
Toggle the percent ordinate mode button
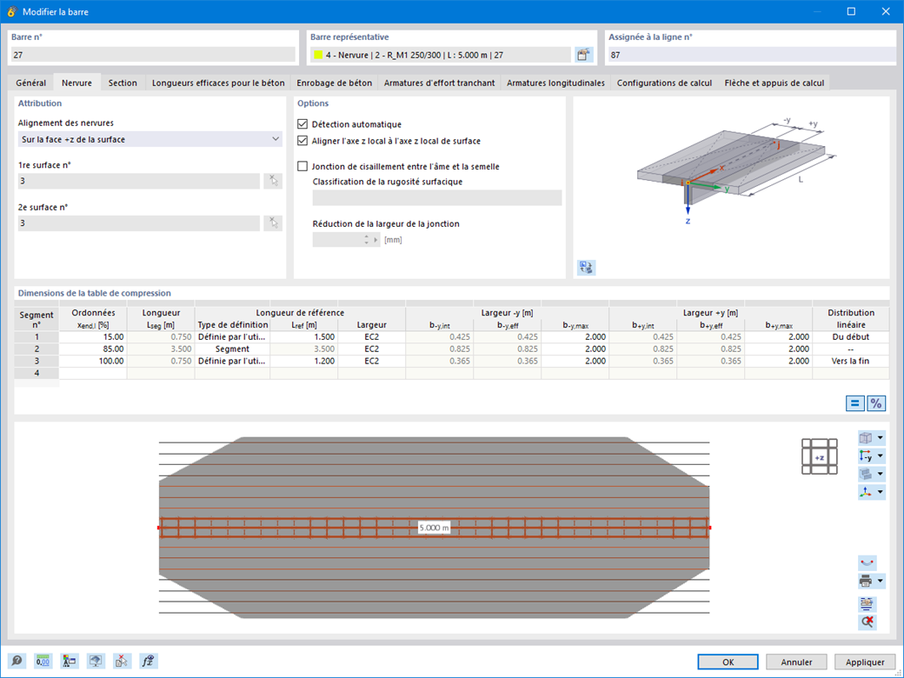[x=876, y=403]
